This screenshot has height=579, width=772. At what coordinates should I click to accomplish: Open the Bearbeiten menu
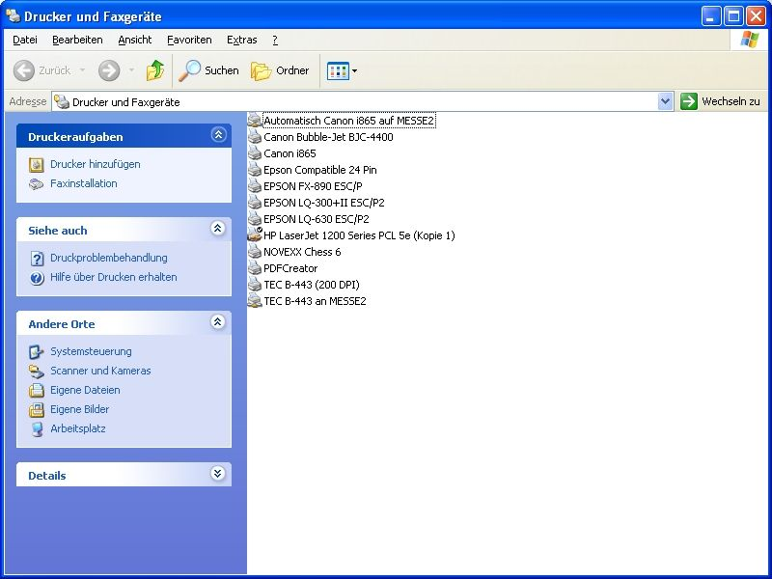click(77, 40)
